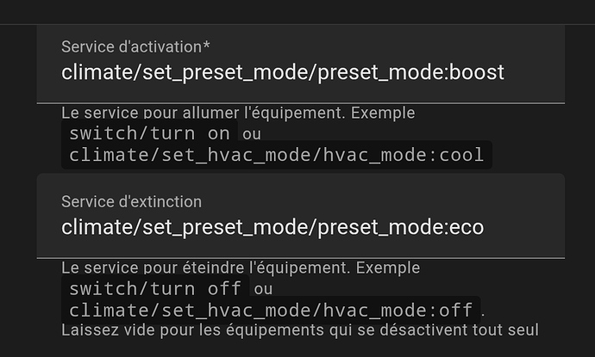Click the underline beneath the activation field
This screenshot has width=595, height=357.
tap(301, 103)
